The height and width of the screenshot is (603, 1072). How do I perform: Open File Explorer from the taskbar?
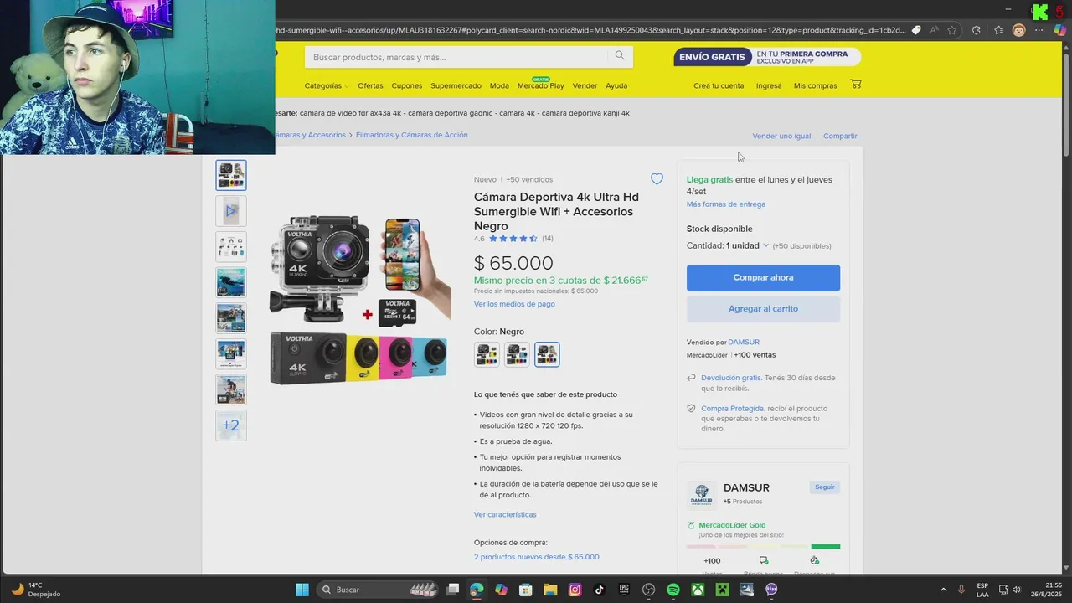coord(550,590)
